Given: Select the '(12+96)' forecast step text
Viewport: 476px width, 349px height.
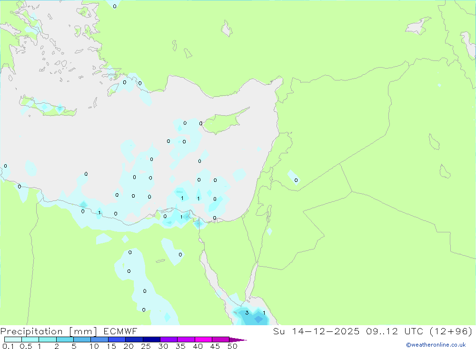Looking at the screenshot, I should pos(451,331).
